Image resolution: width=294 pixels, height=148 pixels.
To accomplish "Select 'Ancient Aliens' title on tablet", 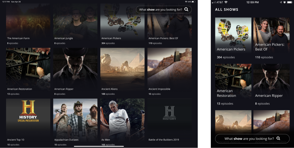I will tap(109, 89).
